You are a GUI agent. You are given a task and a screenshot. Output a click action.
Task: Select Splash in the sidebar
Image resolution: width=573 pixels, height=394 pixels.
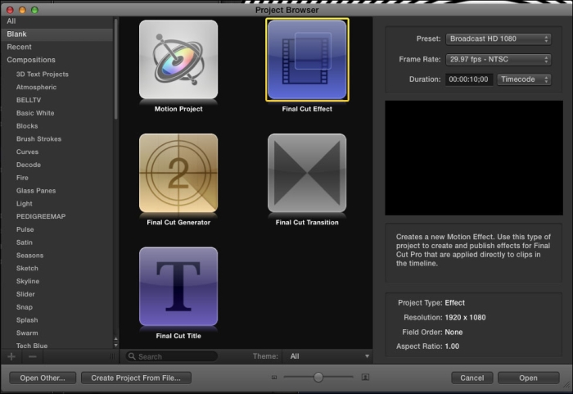point(27,320)
